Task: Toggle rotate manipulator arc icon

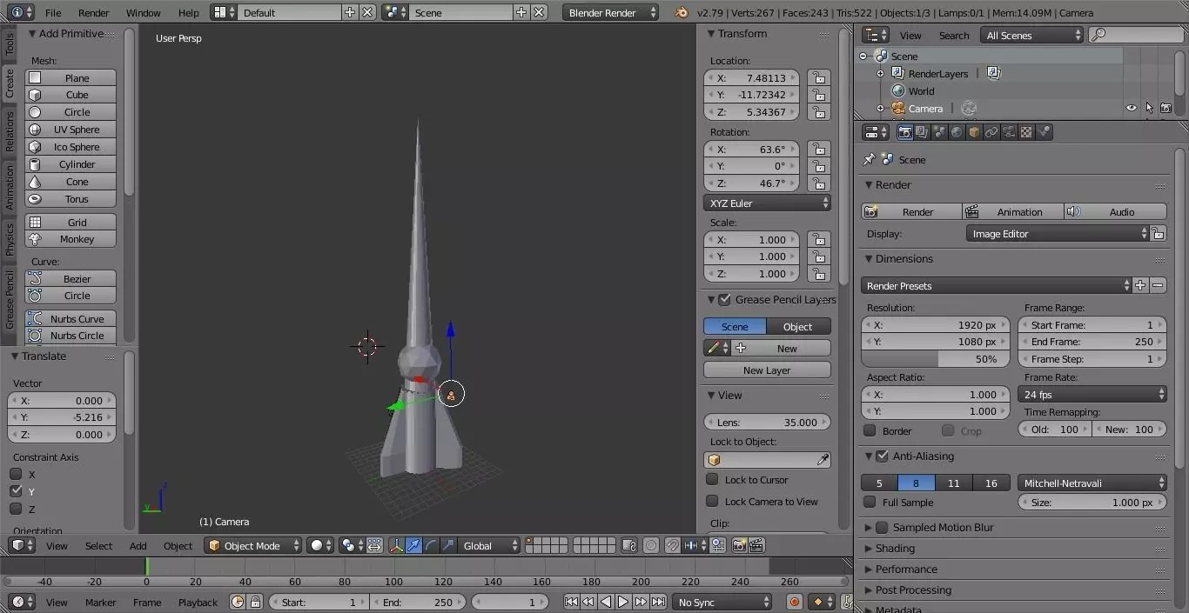Action: tap(431, 545)
